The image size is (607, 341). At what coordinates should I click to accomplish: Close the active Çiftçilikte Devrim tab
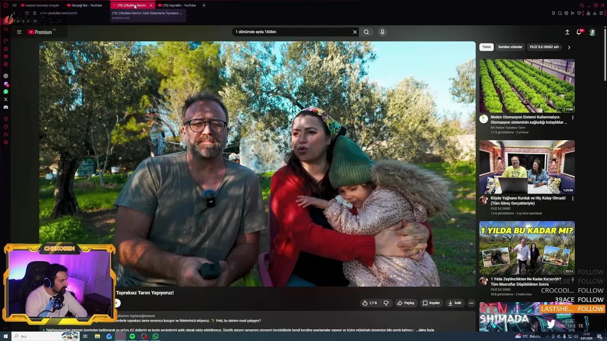(x=151, y=5)
